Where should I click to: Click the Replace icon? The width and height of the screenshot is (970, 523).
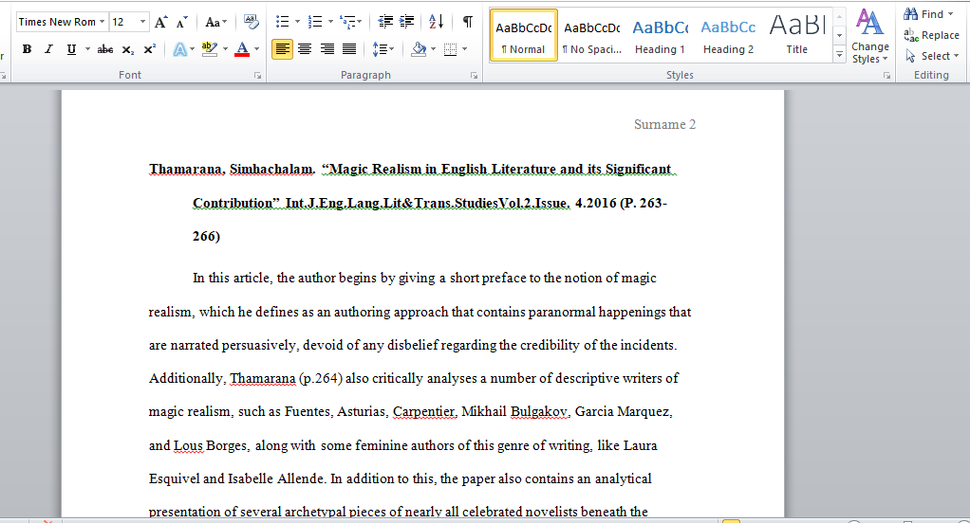pyautogui.click(x=910, y=35)
